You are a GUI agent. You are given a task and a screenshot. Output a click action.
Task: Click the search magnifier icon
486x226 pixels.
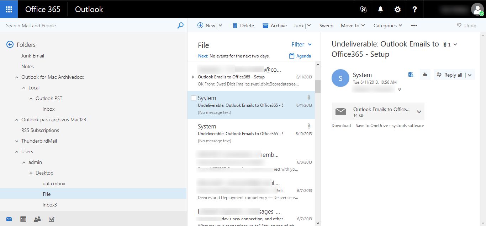(180, 26)
